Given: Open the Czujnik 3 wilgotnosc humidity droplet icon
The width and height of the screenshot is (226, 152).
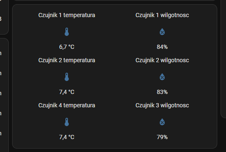Looking at the screenshot, I should 162,122.
